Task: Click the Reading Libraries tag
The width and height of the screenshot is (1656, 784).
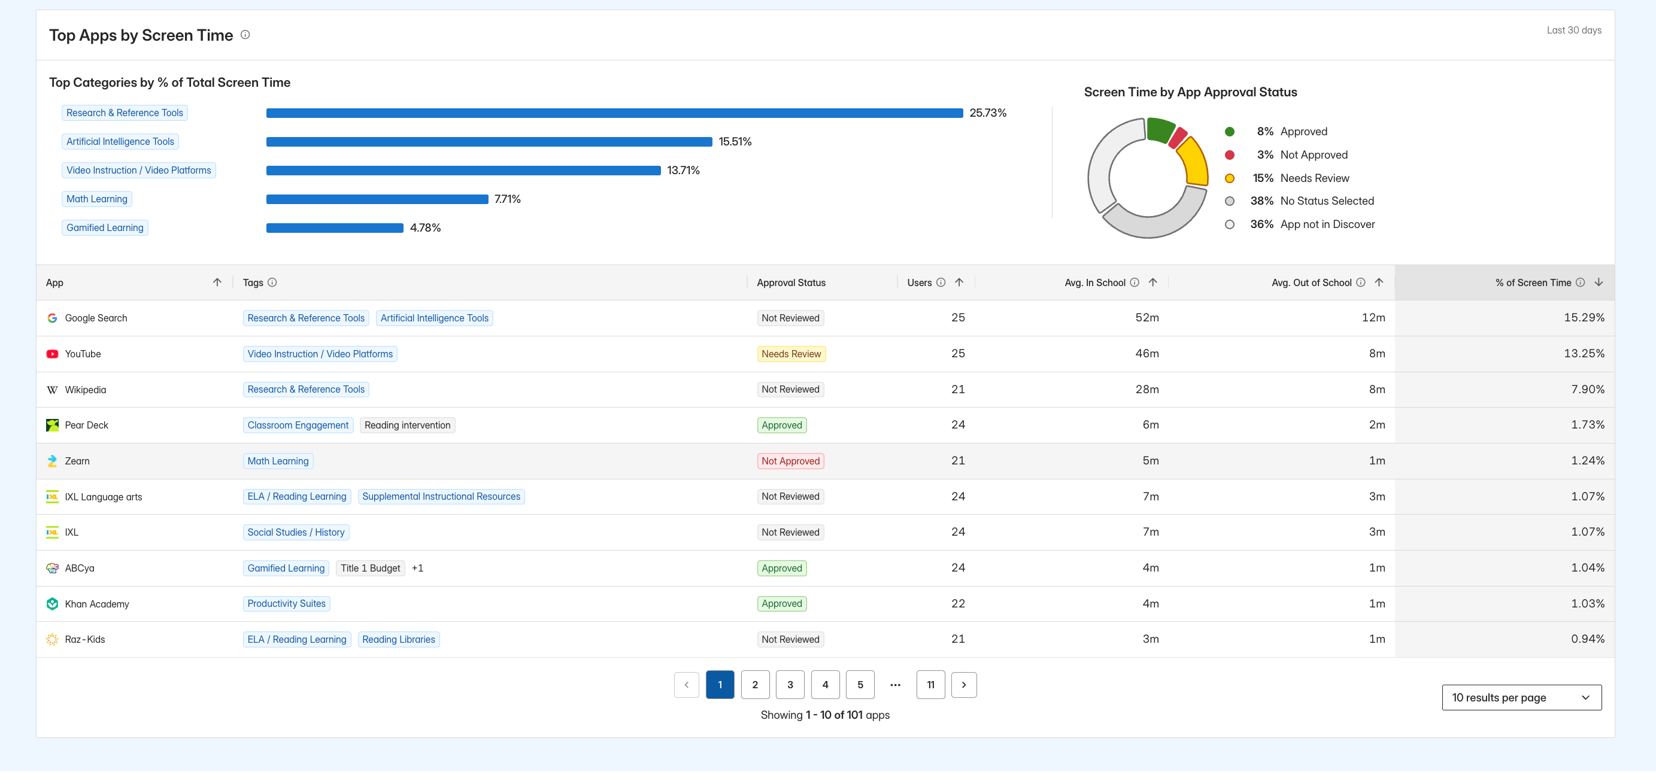Action: [x=399, y=639]
